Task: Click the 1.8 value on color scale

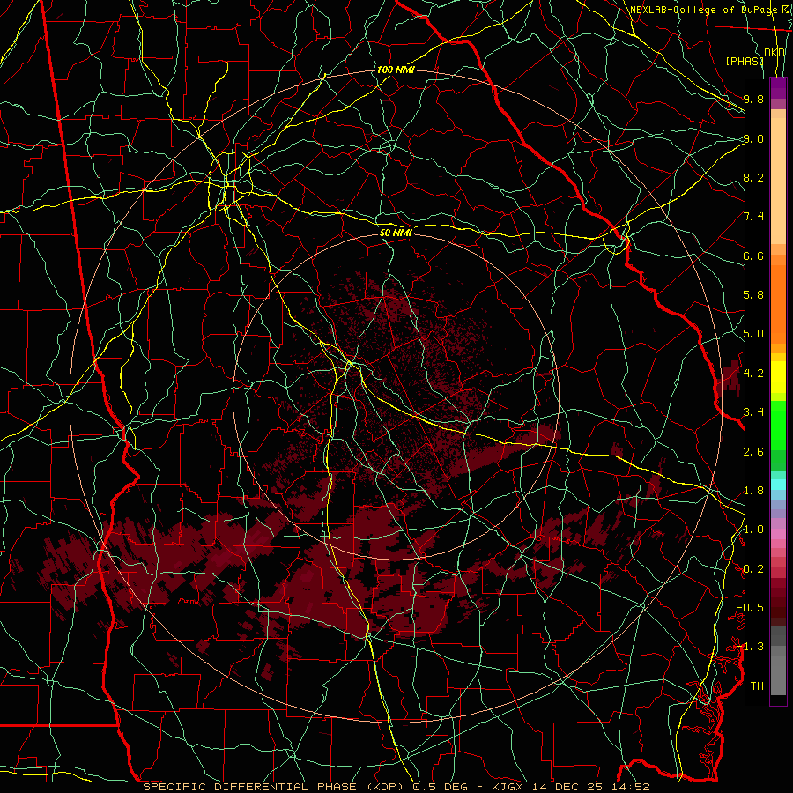Action: coord(753,491)
